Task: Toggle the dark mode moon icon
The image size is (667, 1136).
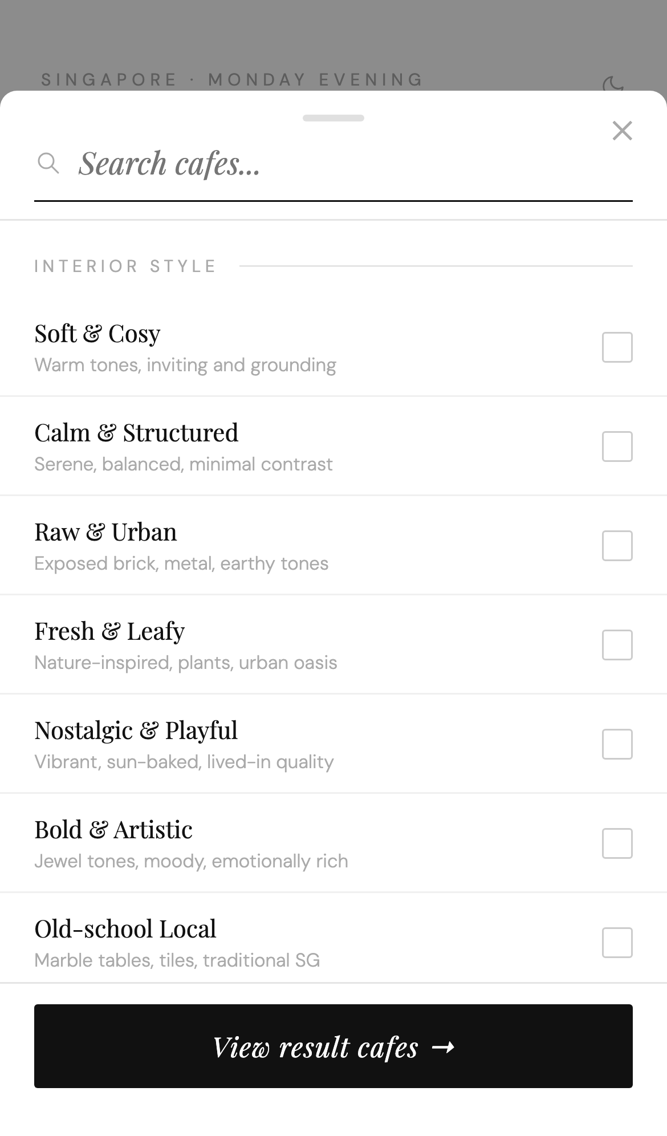Action: point(613,84)
